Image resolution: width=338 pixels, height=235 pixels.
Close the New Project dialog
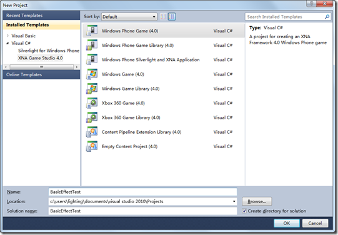(x=325, y=4)
